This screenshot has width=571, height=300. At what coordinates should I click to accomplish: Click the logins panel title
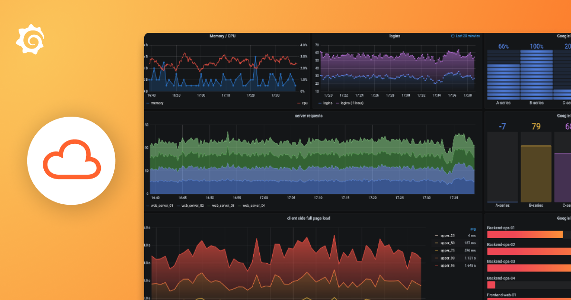(x=394, y=36)
